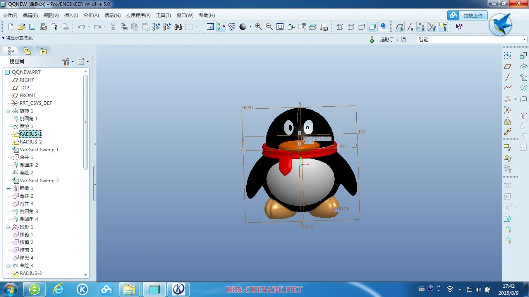Print the model using the printer icon
The image size is (529, 297).
(x=43, y=27)
